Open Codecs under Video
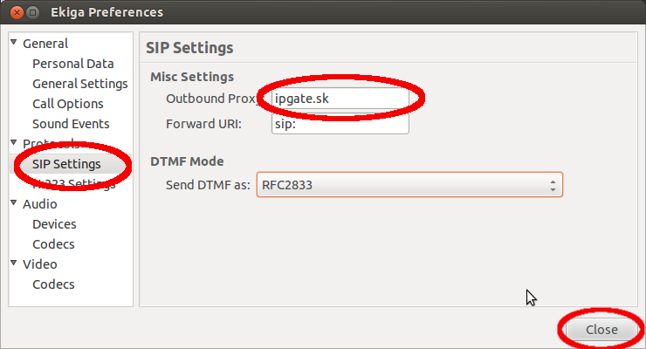 (x=53, y=284)
